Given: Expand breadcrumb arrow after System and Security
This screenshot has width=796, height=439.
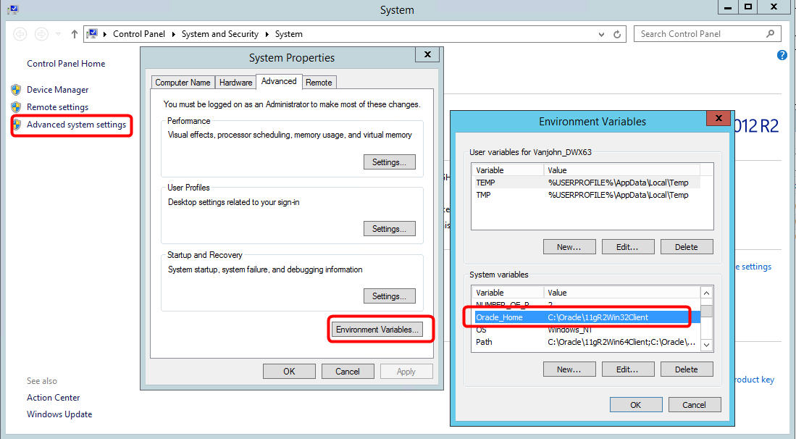Looking at the screenshot, I should coord(265,33).
